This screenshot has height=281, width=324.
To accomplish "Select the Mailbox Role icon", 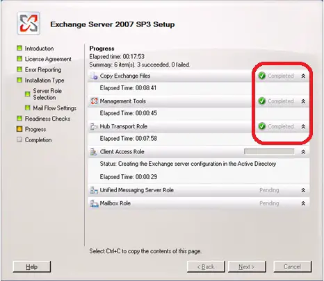I will 94,203.
